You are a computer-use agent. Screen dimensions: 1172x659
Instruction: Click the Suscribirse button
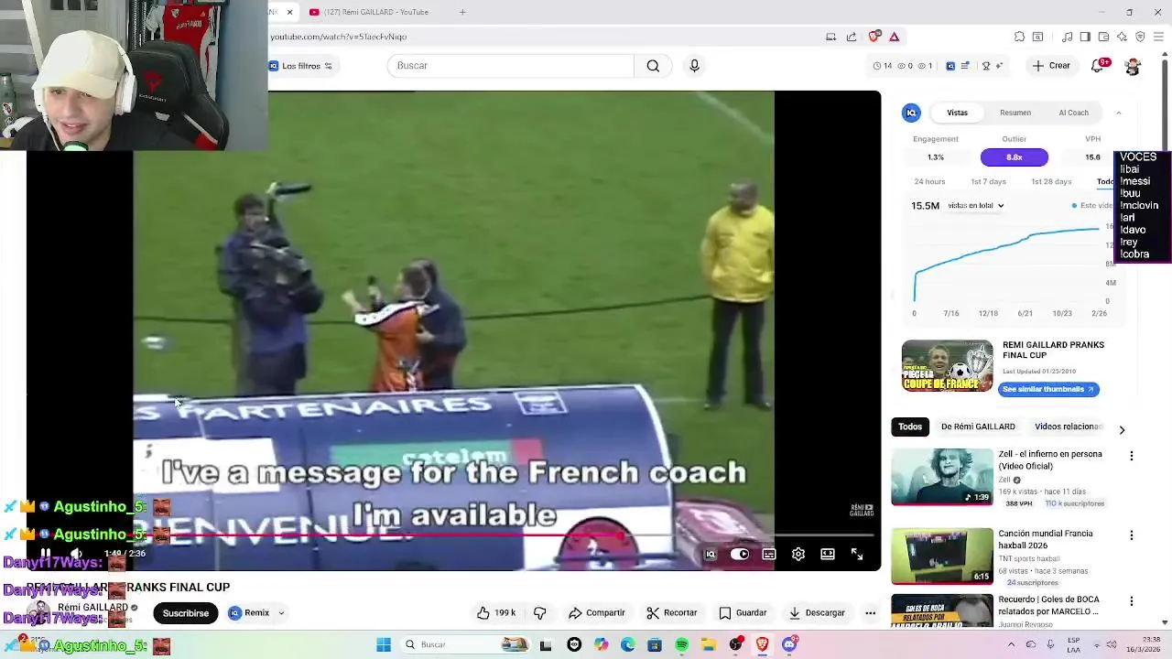tap(186, 613)
